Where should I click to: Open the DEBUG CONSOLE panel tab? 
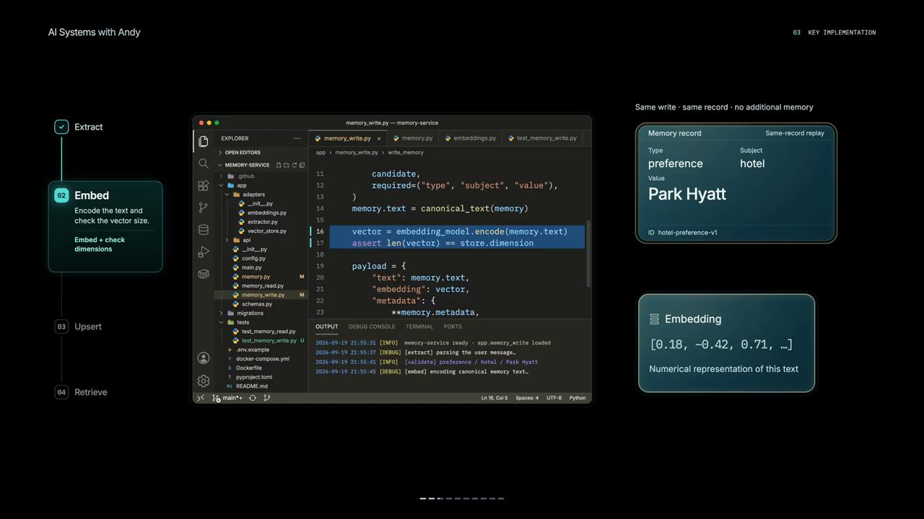(372, 327)
